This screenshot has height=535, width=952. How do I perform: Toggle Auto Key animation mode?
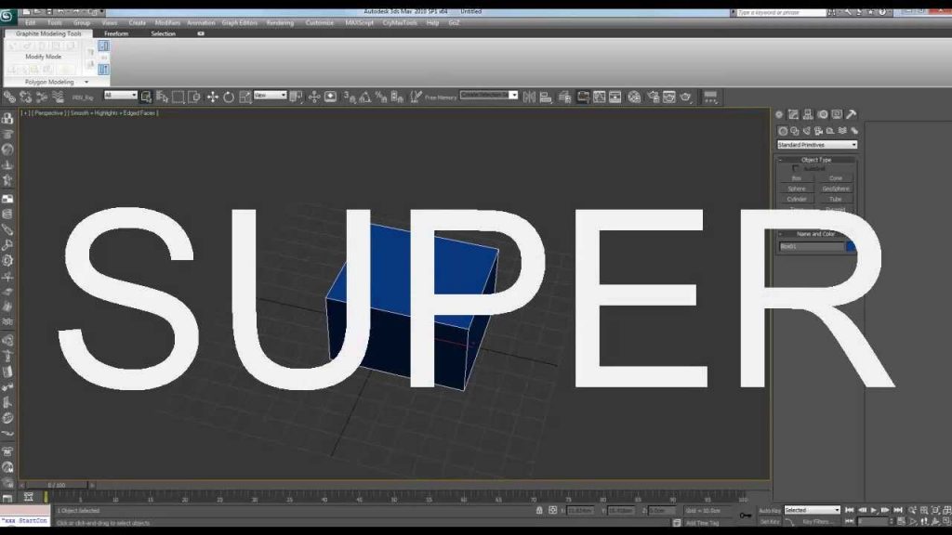770,510
